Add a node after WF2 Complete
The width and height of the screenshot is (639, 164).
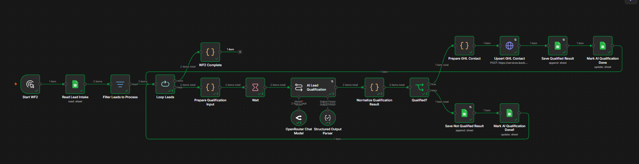240,52
